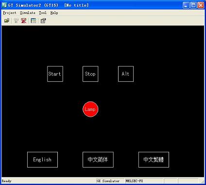Tap the Stop button on the HMI screen
The width and height of the screenshot is (206, 185).
click(90, 74)
